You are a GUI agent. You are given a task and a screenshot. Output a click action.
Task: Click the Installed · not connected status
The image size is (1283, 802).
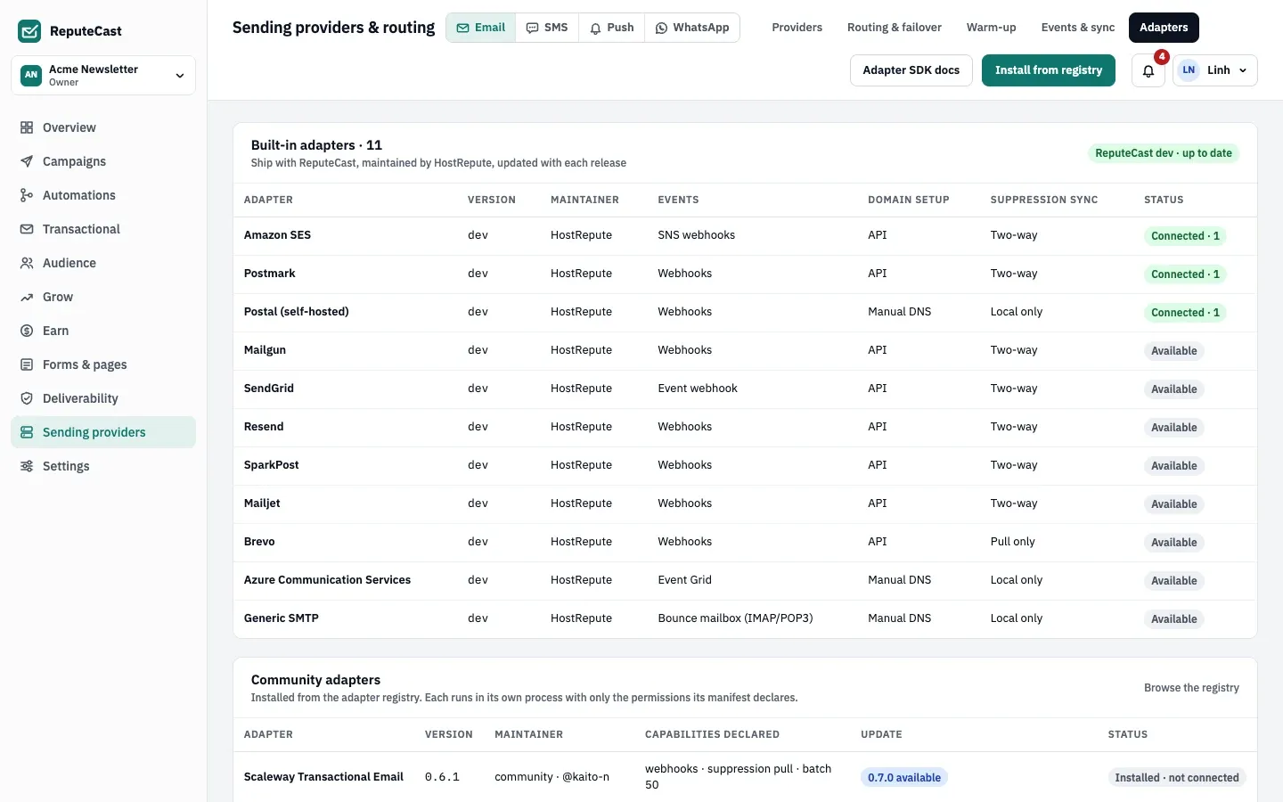1177,778
